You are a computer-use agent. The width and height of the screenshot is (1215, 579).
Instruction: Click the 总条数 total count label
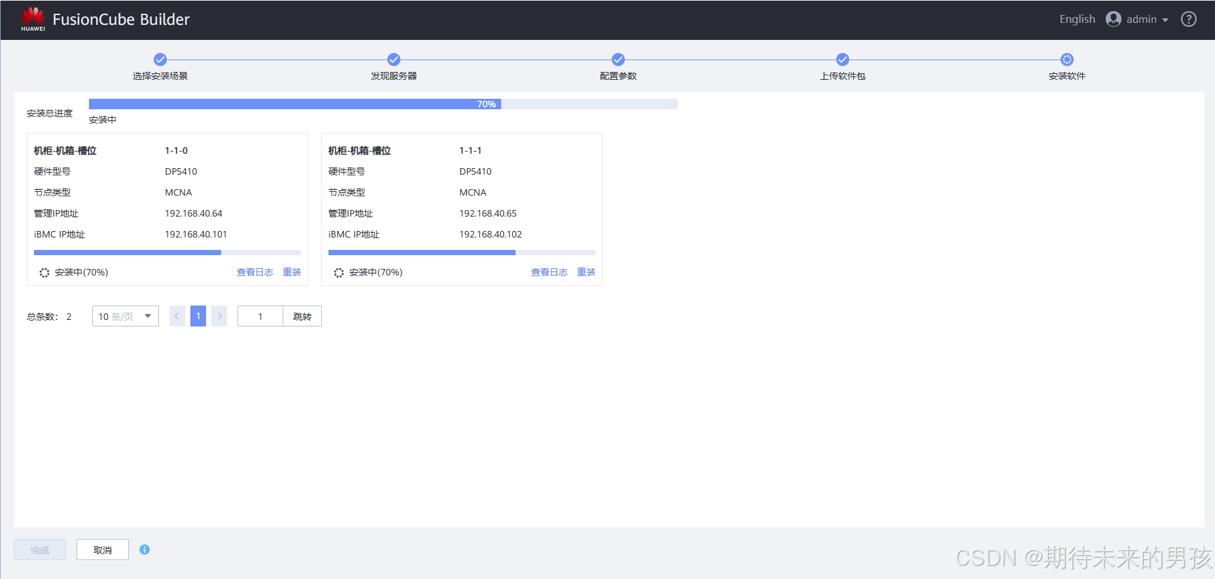pos(43,317)
